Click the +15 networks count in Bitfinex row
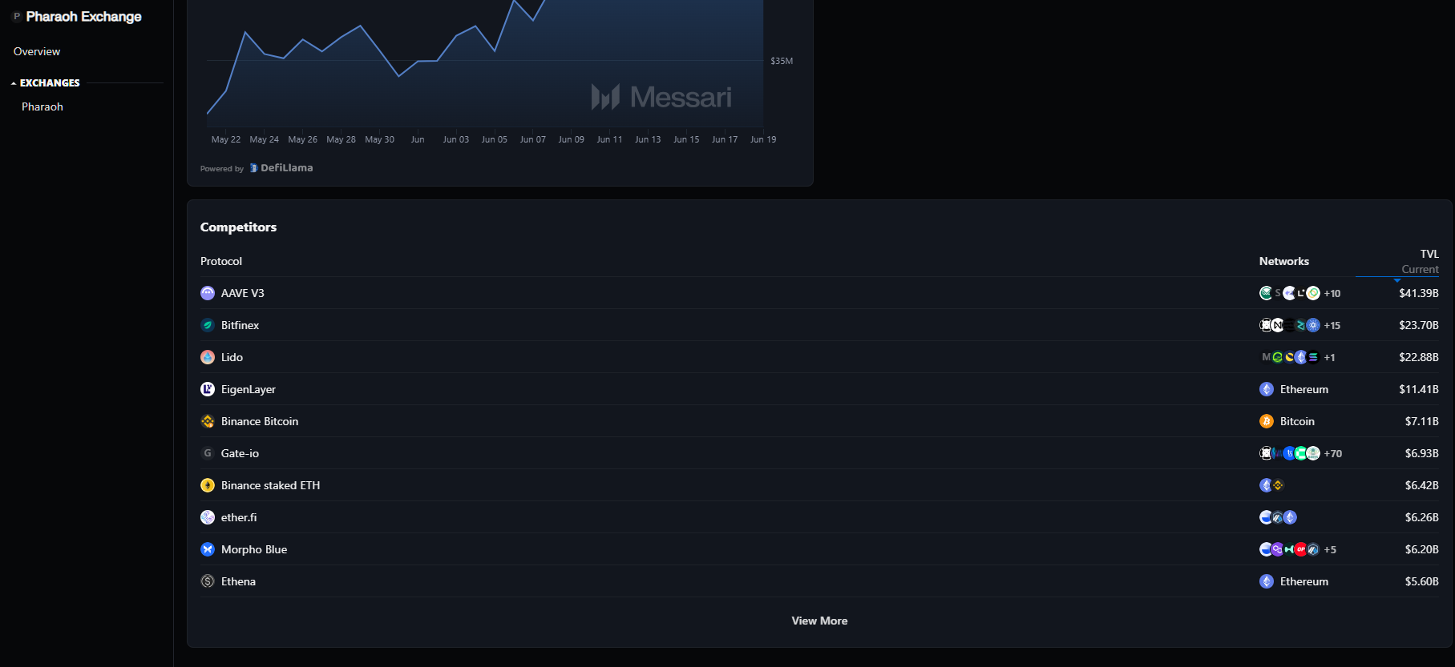This screenshot has height=667, width=1455. coord(1332,326)
